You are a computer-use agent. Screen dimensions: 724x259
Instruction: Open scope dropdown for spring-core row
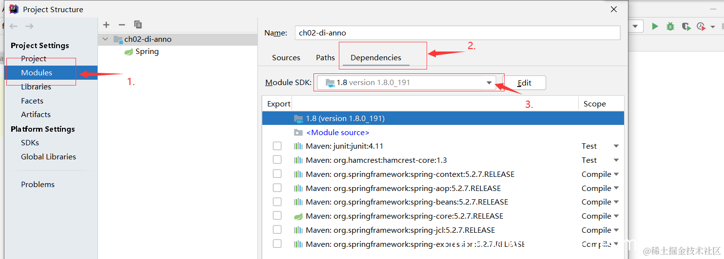pos(616,216)
